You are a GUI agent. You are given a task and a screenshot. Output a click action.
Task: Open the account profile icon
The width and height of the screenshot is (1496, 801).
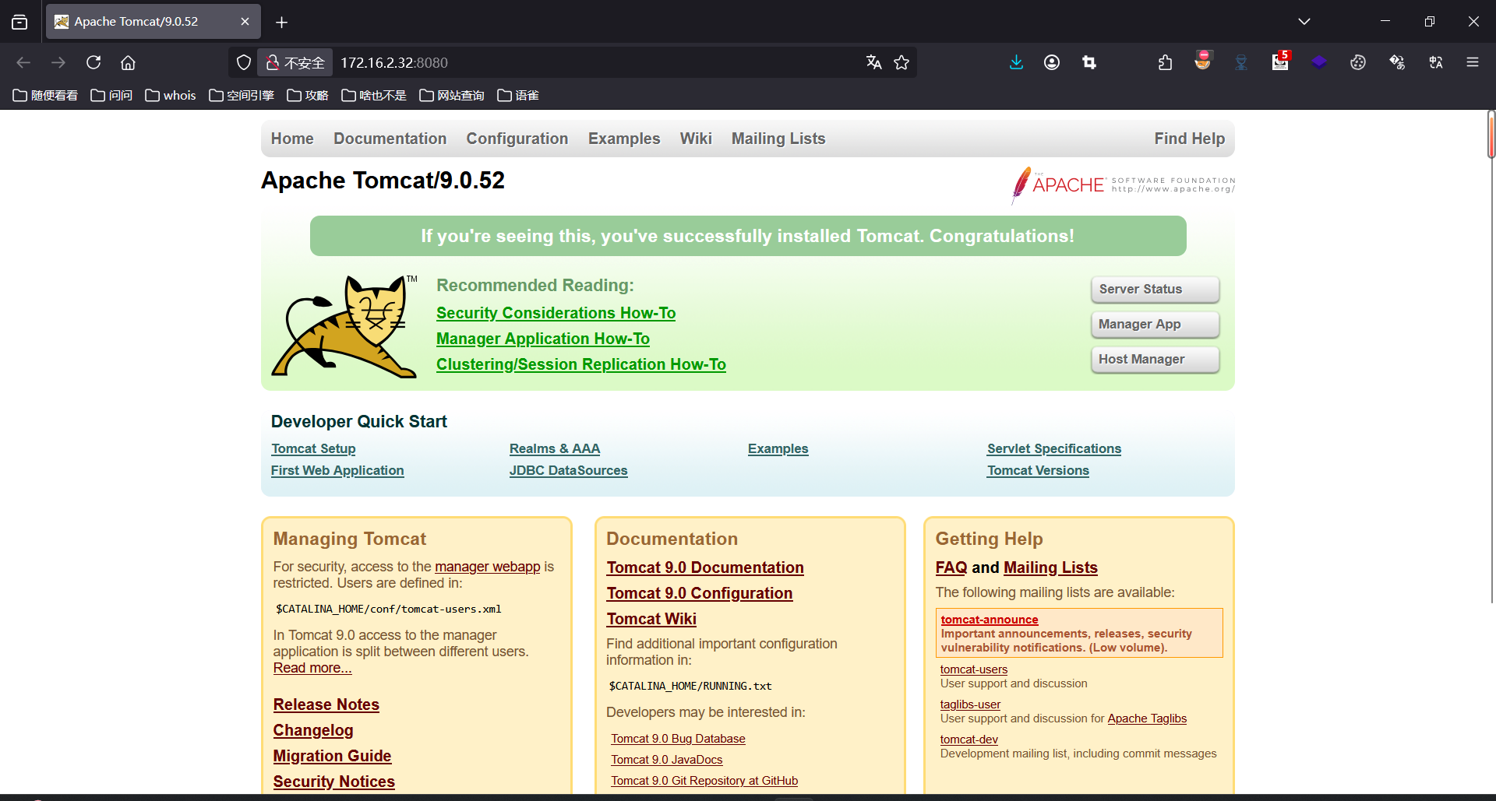point(1052,62)
